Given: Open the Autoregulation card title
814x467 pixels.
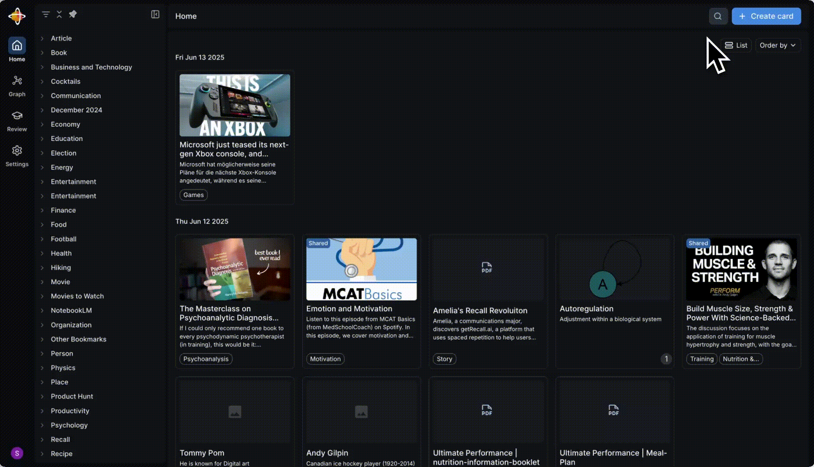Looking at the screenshot, I should pos(586,309).
